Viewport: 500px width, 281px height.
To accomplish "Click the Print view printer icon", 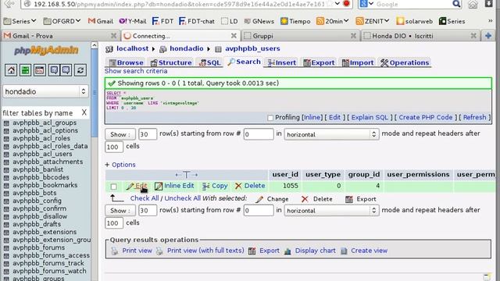I will [115, 251].
